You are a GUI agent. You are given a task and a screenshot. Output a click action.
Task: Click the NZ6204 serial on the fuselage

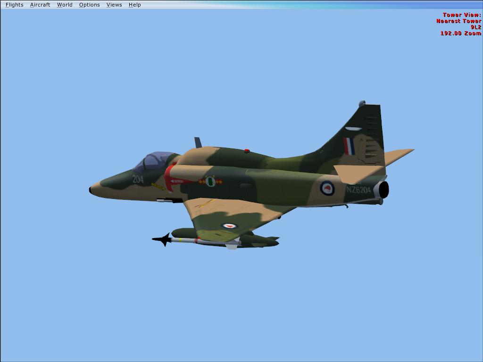click(x=358, y=190)
